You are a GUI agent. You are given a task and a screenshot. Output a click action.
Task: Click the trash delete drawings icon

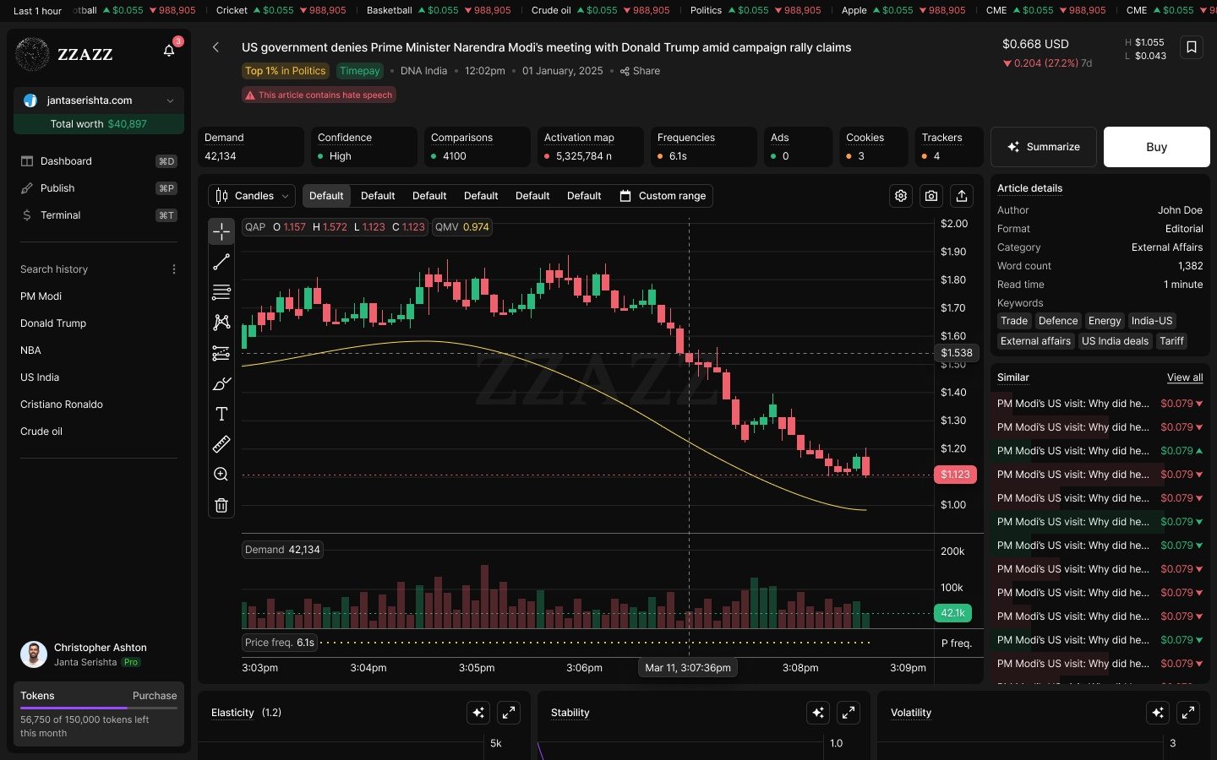click(x=221, y=505)
